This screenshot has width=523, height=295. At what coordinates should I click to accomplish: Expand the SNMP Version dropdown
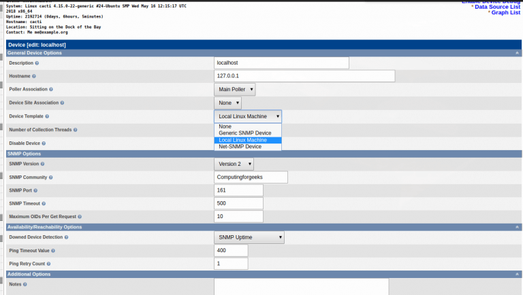pos(234,164)
